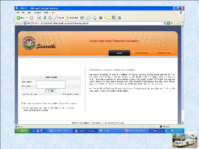Open the Cancellation Policies link
Image resolution: width=199 pixels, height=149 pixels.
click(114, 123)
